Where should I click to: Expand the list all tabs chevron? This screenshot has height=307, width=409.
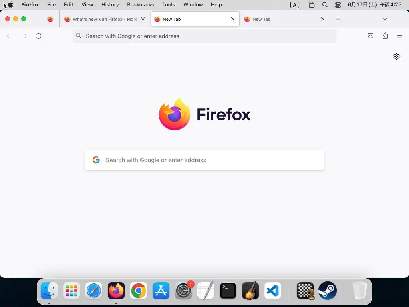pyautogui.click(x=385, y=19)
